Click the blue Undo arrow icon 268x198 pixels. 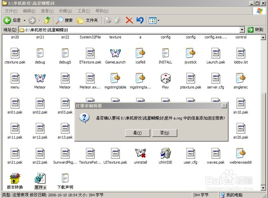point(140,20)
